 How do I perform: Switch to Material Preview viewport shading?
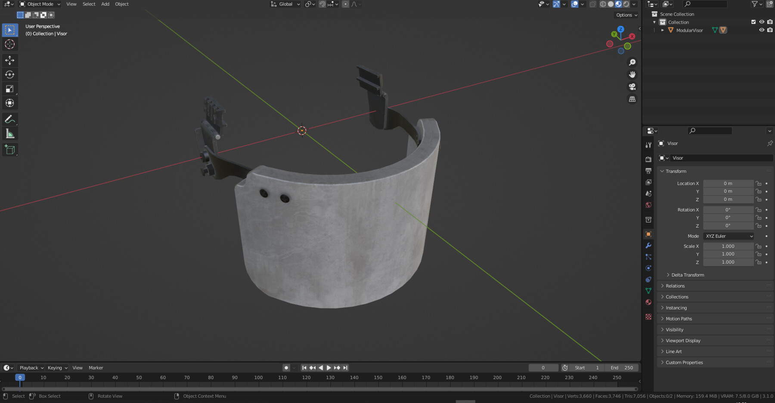click(x=619, y=4)
